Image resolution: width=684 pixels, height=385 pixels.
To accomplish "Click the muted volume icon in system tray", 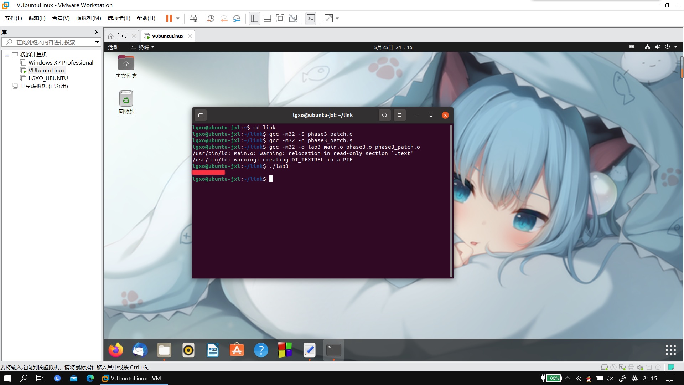I will (610, 378).
